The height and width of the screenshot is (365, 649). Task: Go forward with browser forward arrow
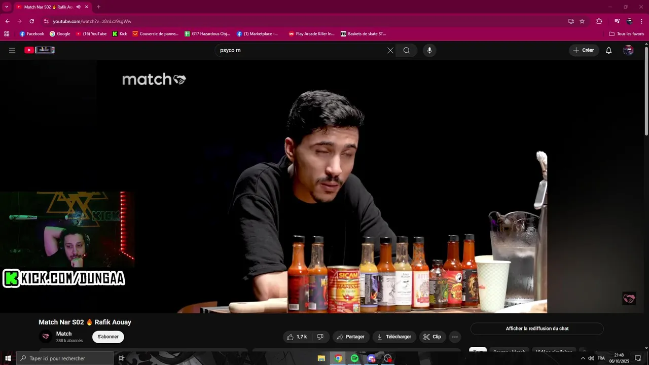(19, 21)
